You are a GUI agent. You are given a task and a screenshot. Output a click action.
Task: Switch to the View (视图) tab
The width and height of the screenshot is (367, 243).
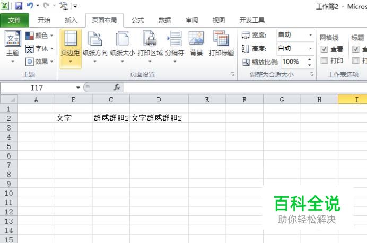click(219, 20)
